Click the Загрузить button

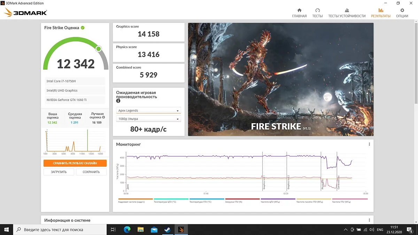(59, 172)
